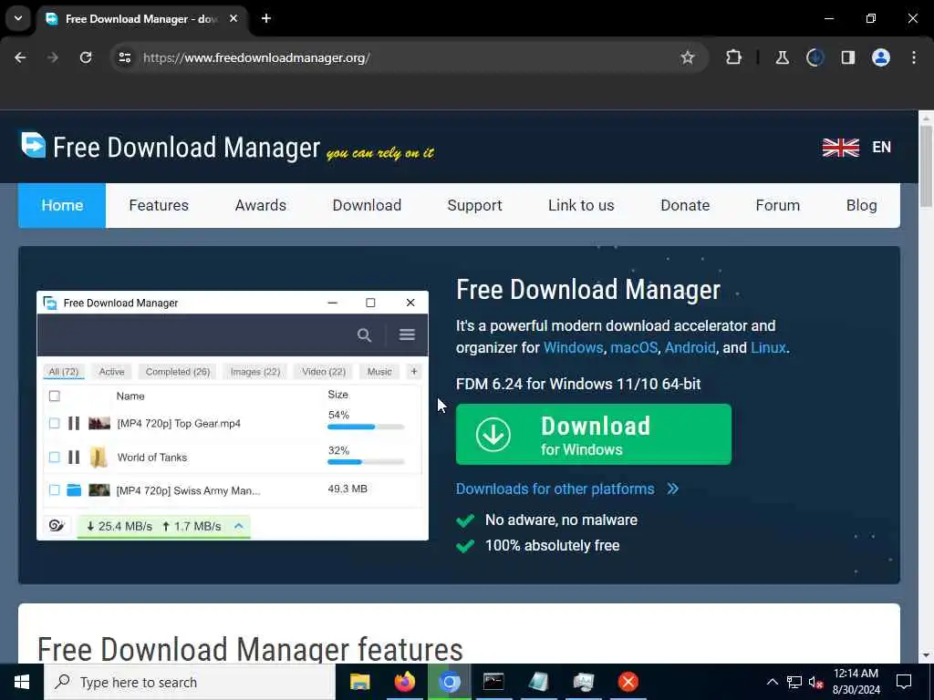Click the plus add-filter button
Screen dimensions: 934x700
point(414,372)
